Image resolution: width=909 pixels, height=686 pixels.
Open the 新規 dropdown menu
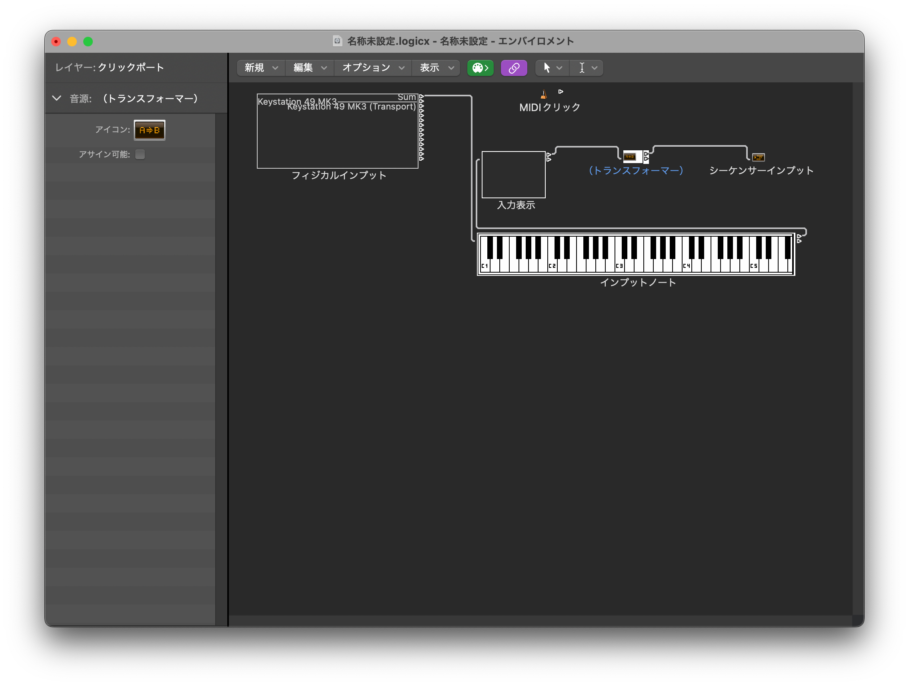click(x=261, y=68)
